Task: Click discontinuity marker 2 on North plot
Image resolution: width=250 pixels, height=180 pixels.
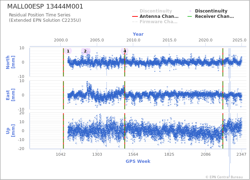Action: pyautogui.click(x=85, y=51)
